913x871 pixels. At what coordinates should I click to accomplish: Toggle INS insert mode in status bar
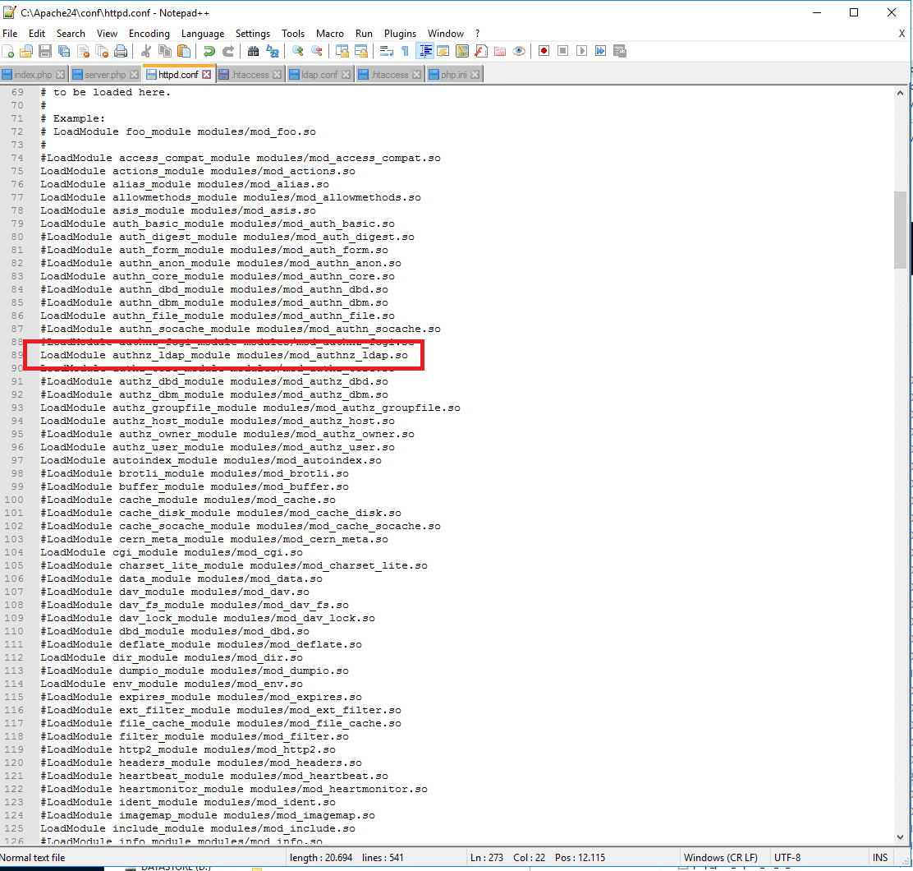coord(880,858)
